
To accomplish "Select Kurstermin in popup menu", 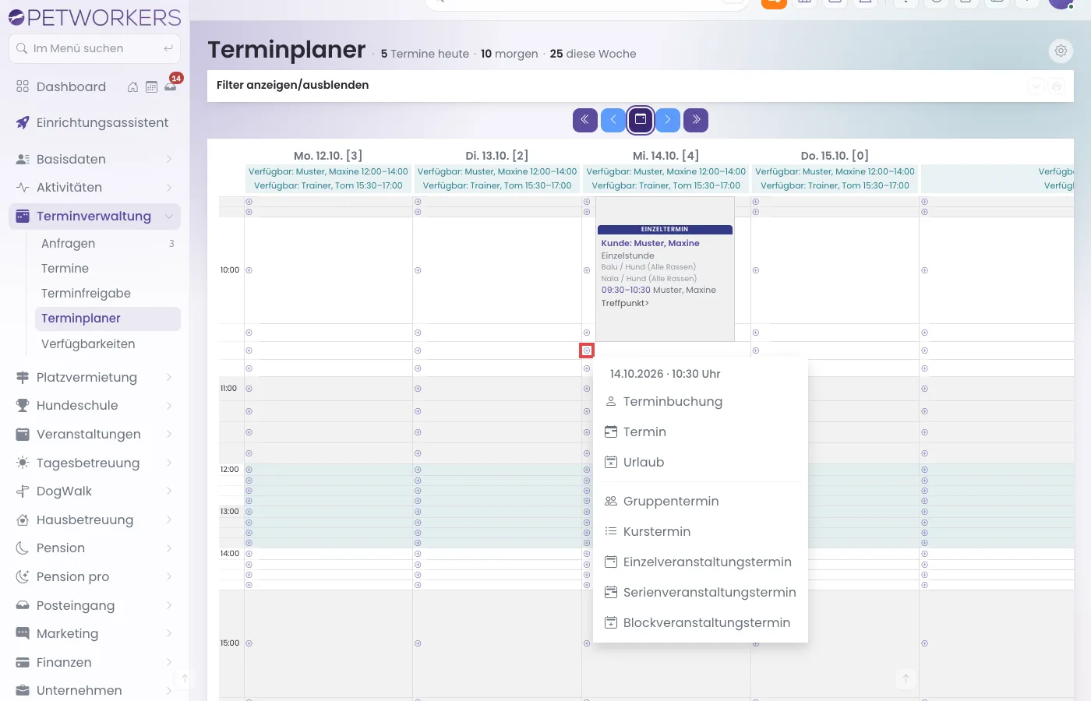I will click(x=700, y=531).
